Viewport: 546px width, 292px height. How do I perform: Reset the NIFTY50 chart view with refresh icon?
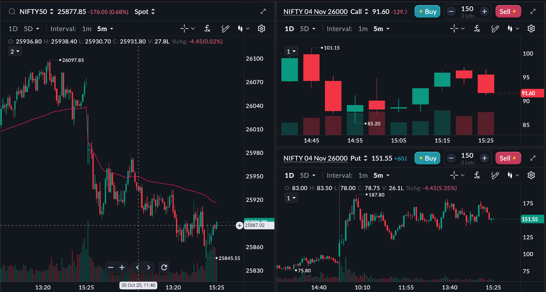[164, 267]
